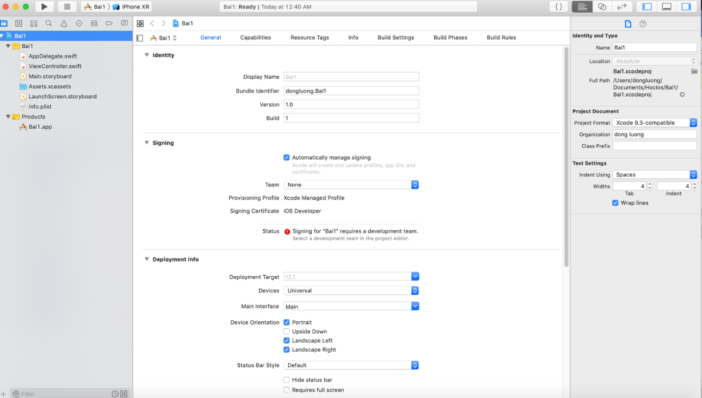Switch to the Capabilities tab

click(x=255, y=38)
